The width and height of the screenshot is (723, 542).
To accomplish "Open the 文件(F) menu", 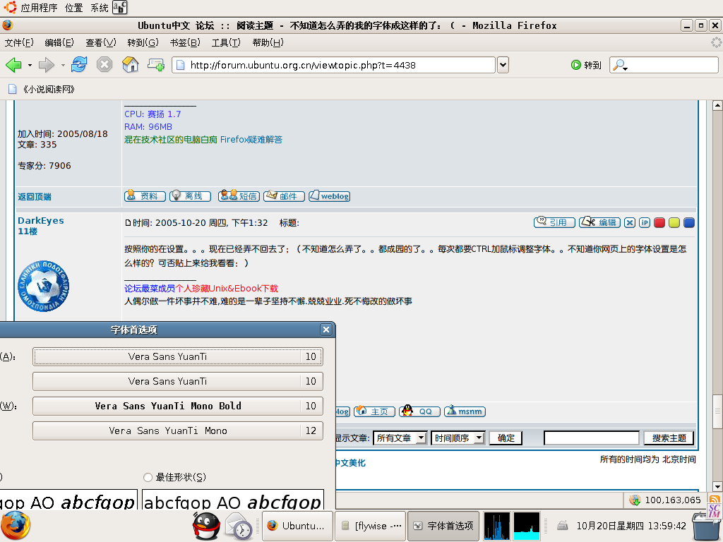I will (x=19, y=42).
